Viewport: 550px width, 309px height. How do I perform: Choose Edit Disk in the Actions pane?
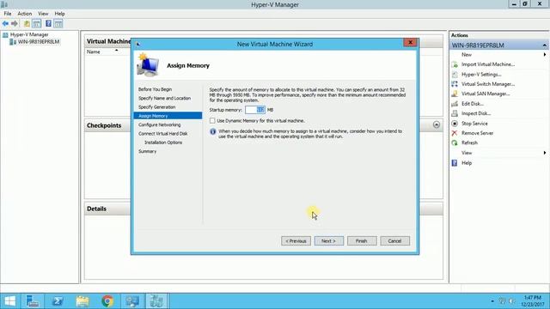pyautogui.click(x=472, y=104)
